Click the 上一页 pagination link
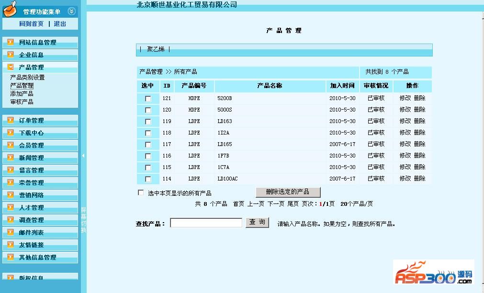This screenshot has height=293, width=484. (x=256, y=204)
